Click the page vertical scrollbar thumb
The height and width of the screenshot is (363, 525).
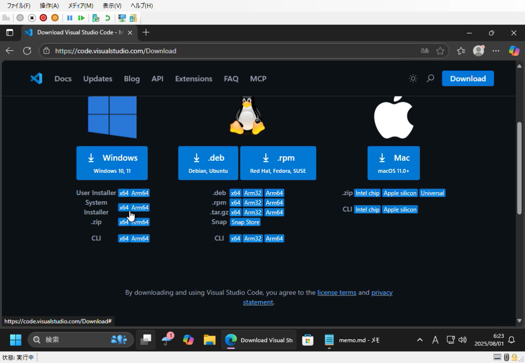(519, 168)
